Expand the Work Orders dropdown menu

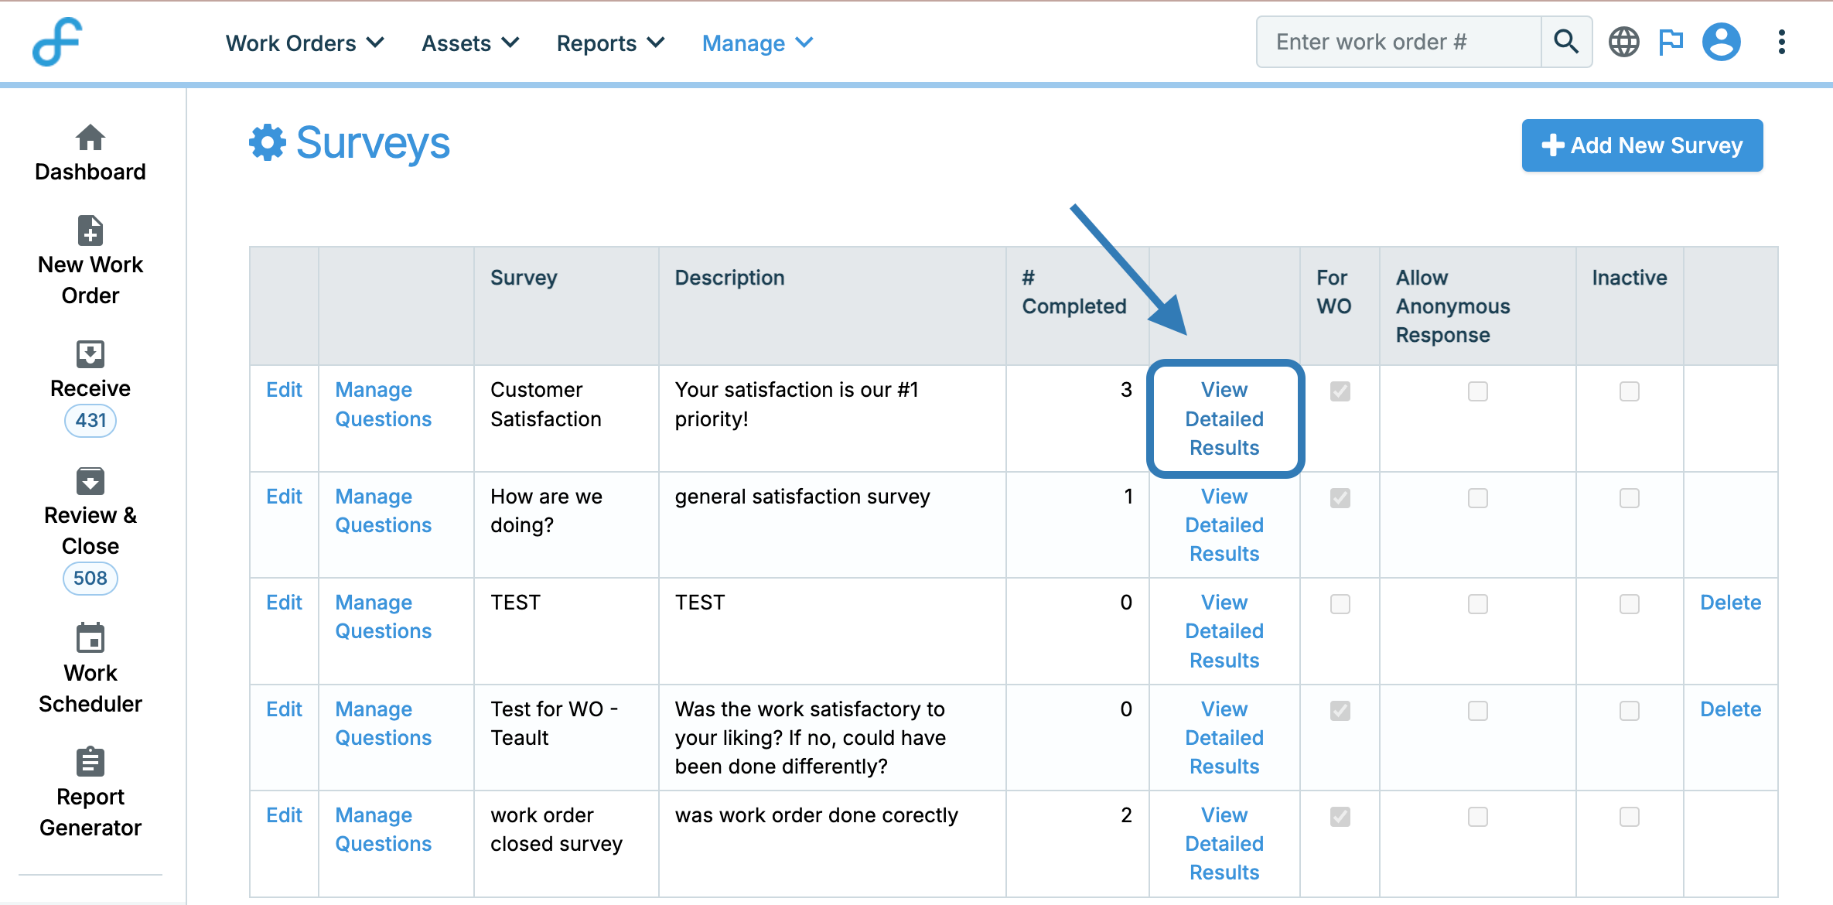305,43
